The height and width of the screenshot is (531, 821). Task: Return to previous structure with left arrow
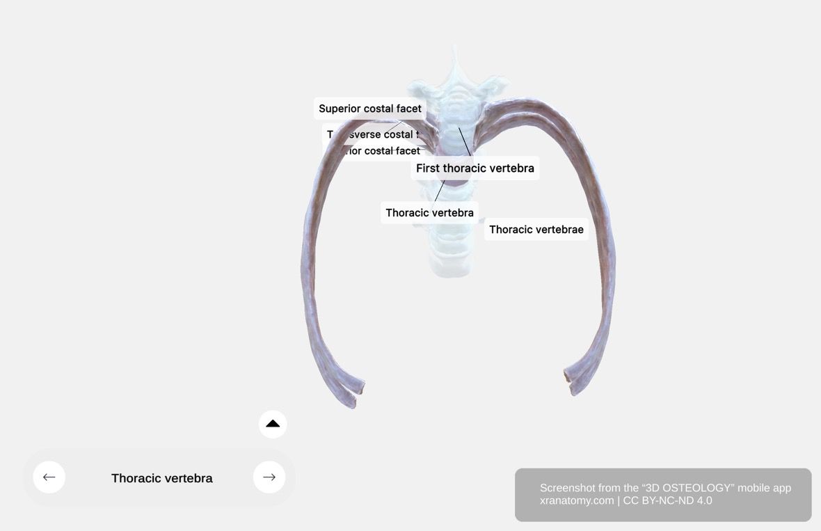tap(49, 477)
